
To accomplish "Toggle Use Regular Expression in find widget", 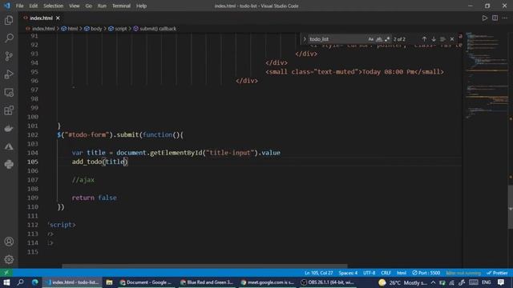I will click(387, 39).
